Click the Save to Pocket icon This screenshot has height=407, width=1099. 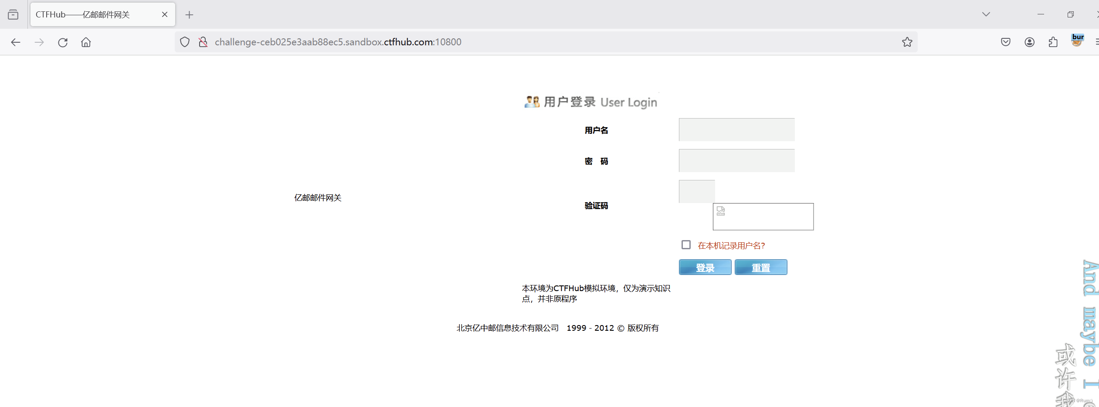(x=1006, y=42)
